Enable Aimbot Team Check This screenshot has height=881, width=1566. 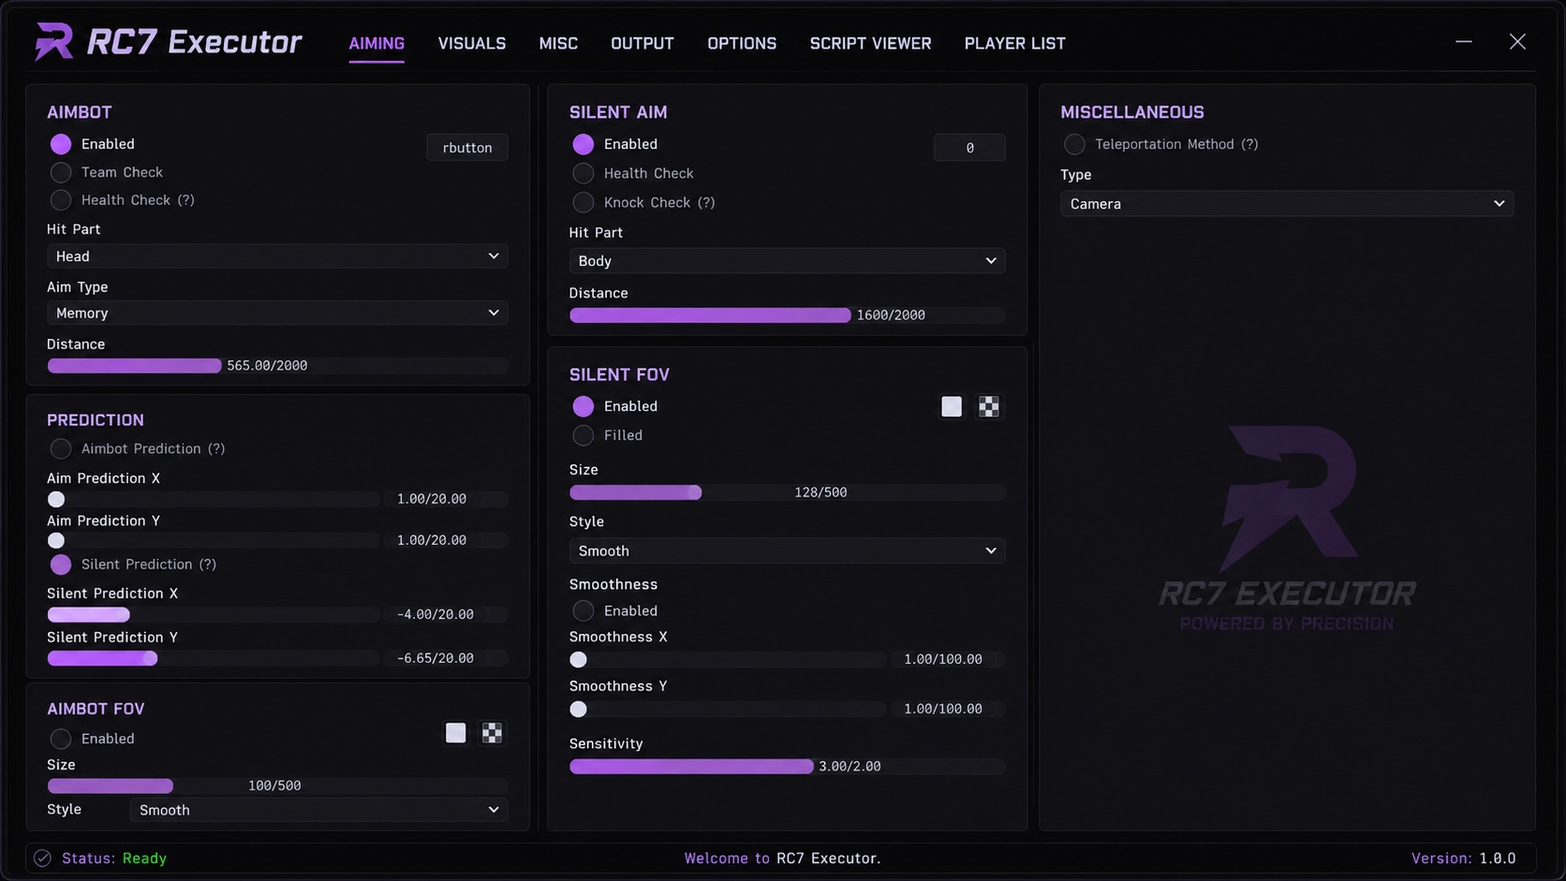pyautogui.click(x=61, y=172)
